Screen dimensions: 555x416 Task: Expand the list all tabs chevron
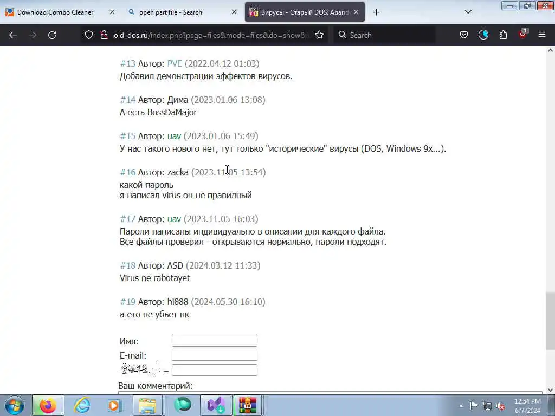(468, 12)
